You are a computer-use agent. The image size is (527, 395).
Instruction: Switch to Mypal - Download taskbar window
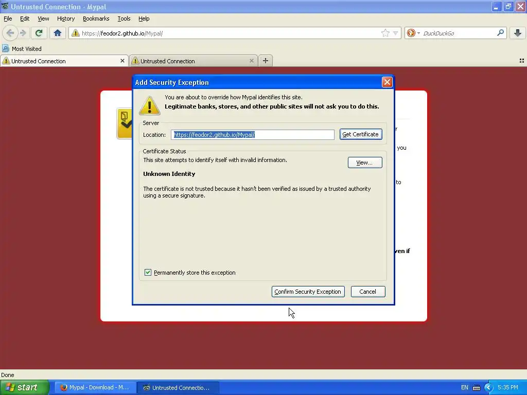pos(95,387)
